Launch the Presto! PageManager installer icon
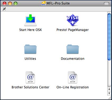The image size is (112, 100). coord(73,20)
